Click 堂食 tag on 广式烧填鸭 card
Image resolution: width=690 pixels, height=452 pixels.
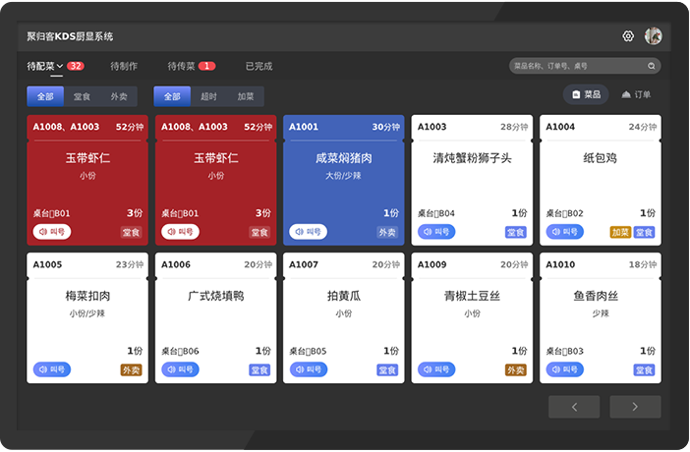(259, 370)
